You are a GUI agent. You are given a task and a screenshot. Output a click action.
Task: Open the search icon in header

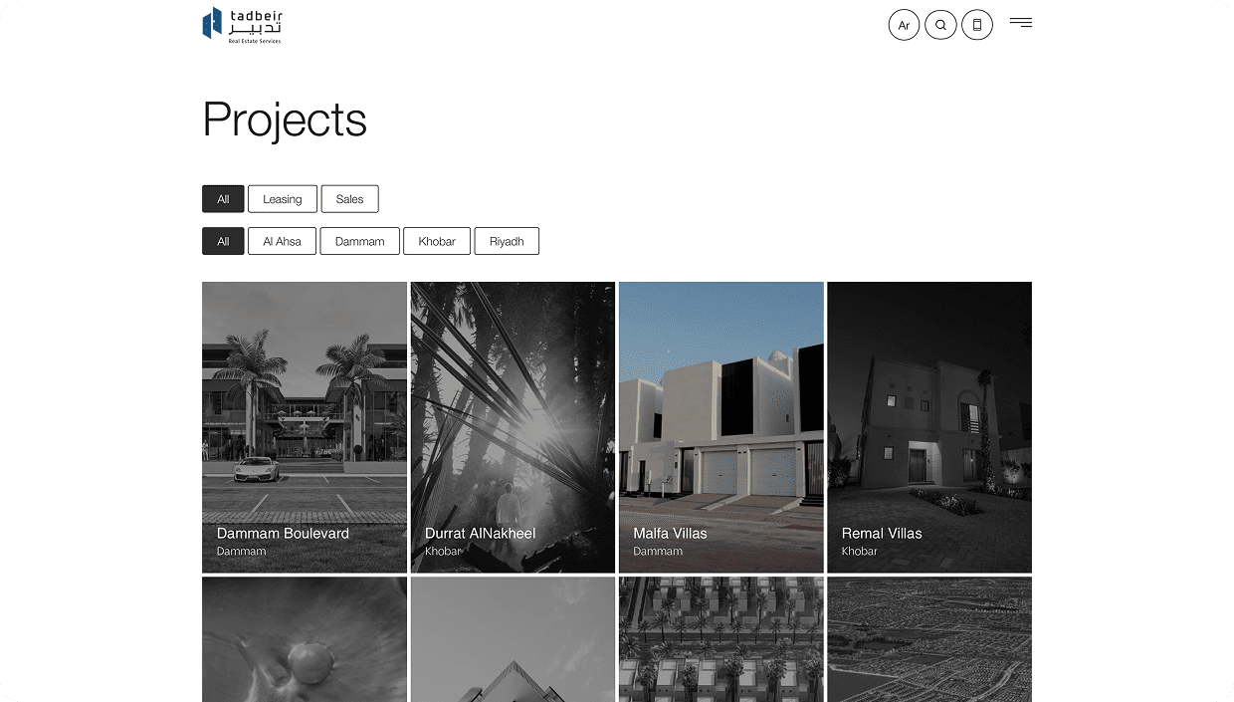click(x=940, y=25)
